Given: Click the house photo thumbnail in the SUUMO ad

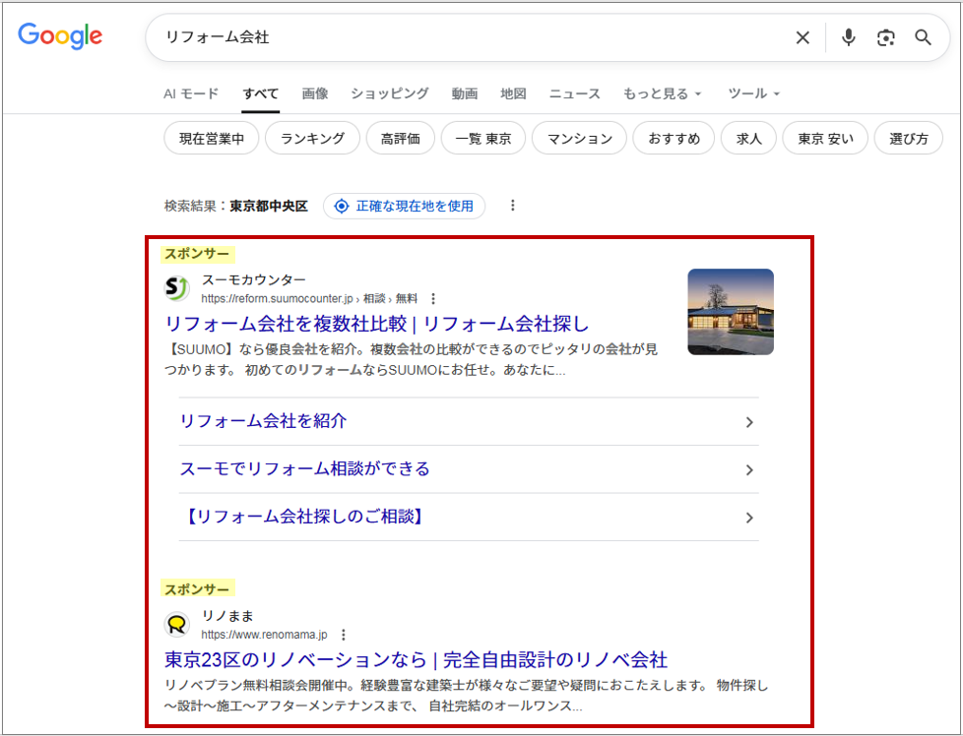Looking at the screenshot, I should tap(730, 312).
